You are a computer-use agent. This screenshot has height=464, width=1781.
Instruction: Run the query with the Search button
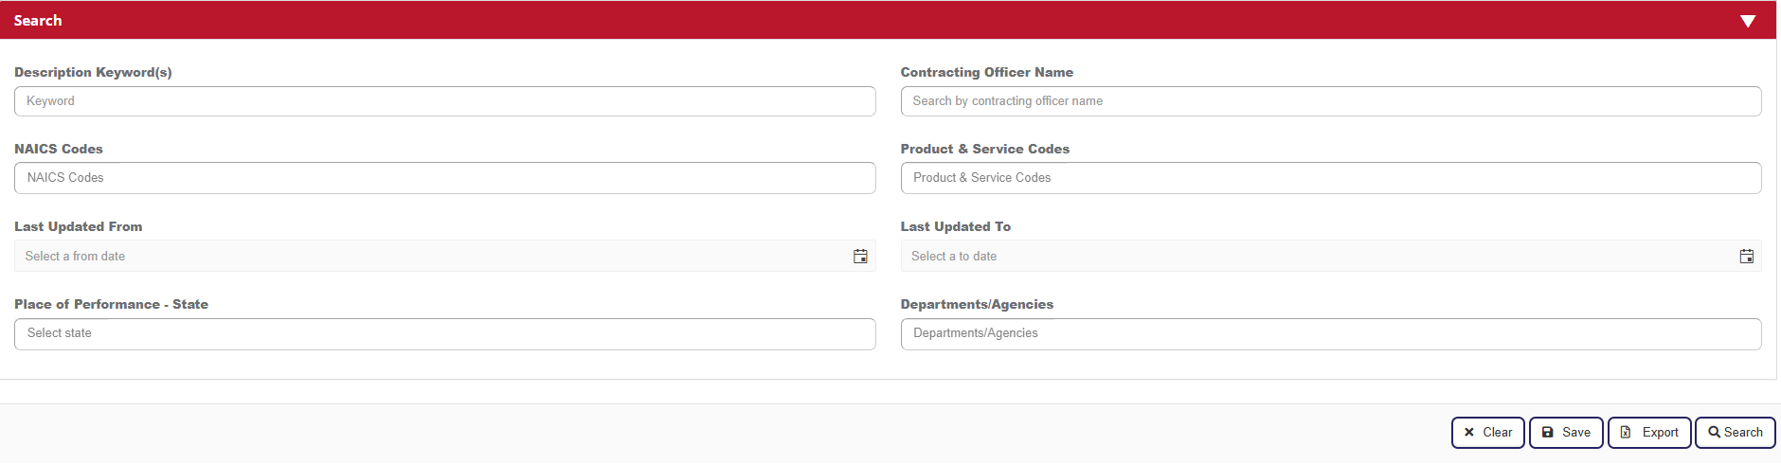pos(1736,433)
